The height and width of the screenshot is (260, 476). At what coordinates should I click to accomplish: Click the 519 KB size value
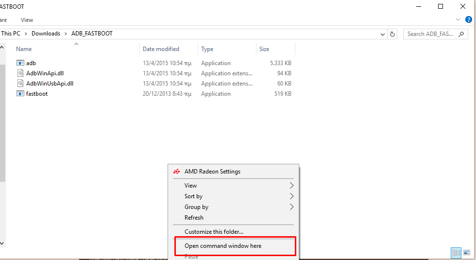click(x=283, y=94)
